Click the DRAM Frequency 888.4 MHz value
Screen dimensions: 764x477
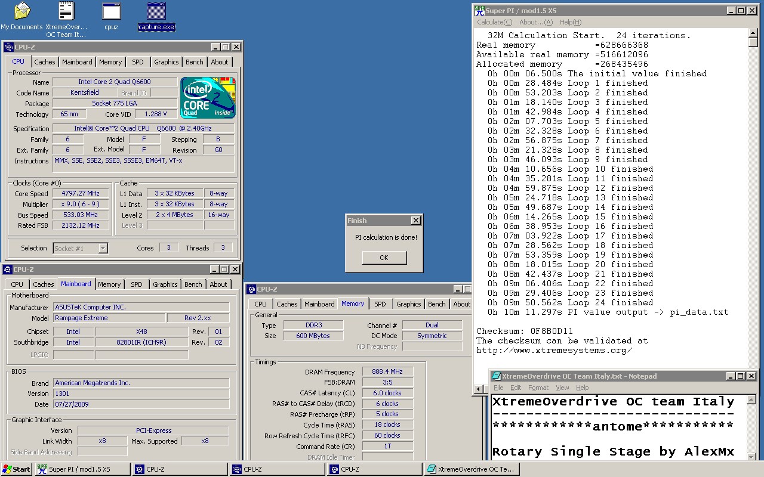[387, 371]
